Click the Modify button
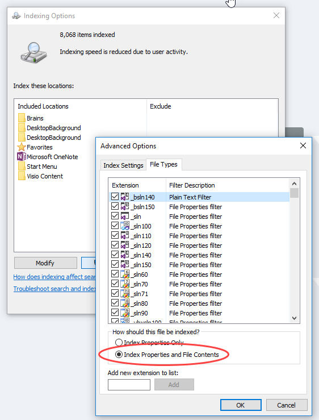319x420 pixels. pyautogui.click(x=45, y=263)
